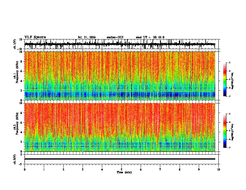This screenshot has width=246, height=190.
Task: Click the "ch.1(V)" waveform axis label
Action: point(15,44)
